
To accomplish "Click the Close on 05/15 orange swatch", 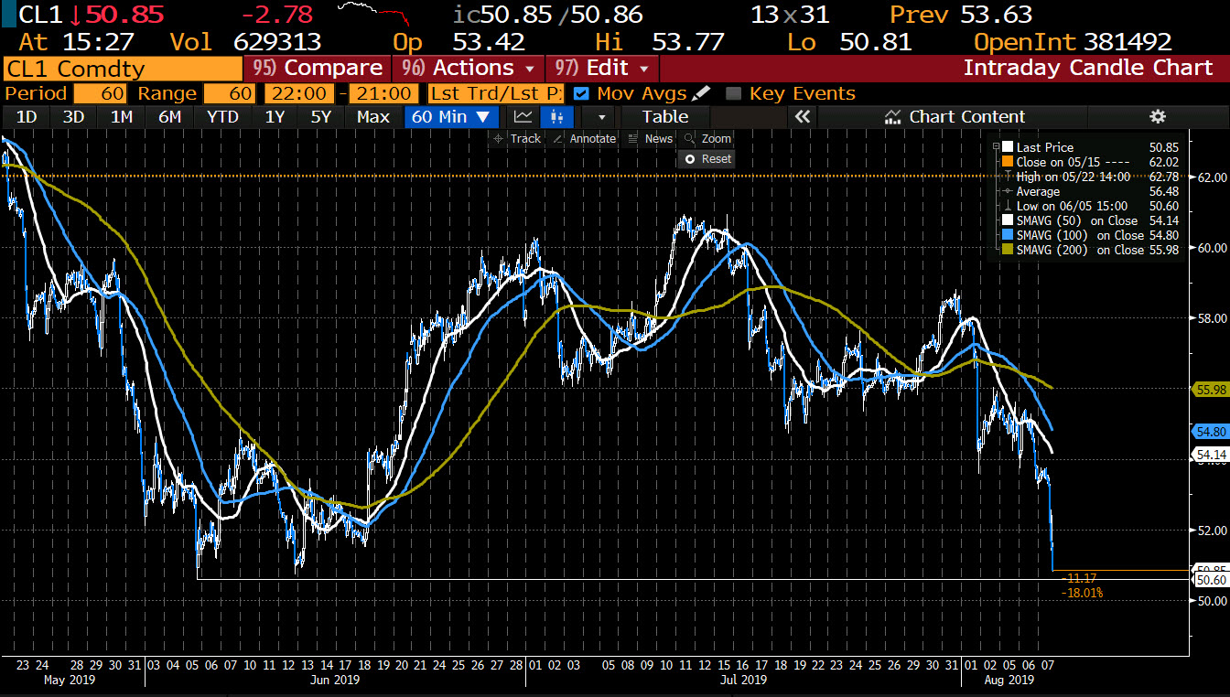I will [1008, 161].
